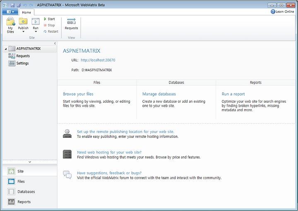Click the Reports section header
This screenshot has height=211, width=298.
(256, 82)
